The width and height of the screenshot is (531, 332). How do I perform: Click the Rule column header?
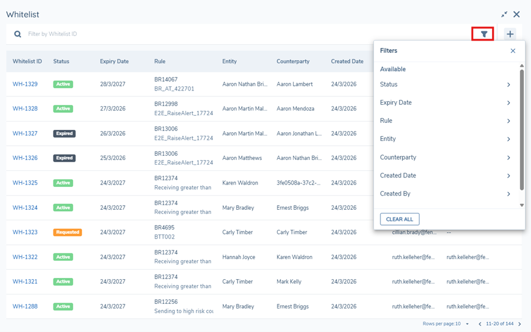tap(160, 61)
